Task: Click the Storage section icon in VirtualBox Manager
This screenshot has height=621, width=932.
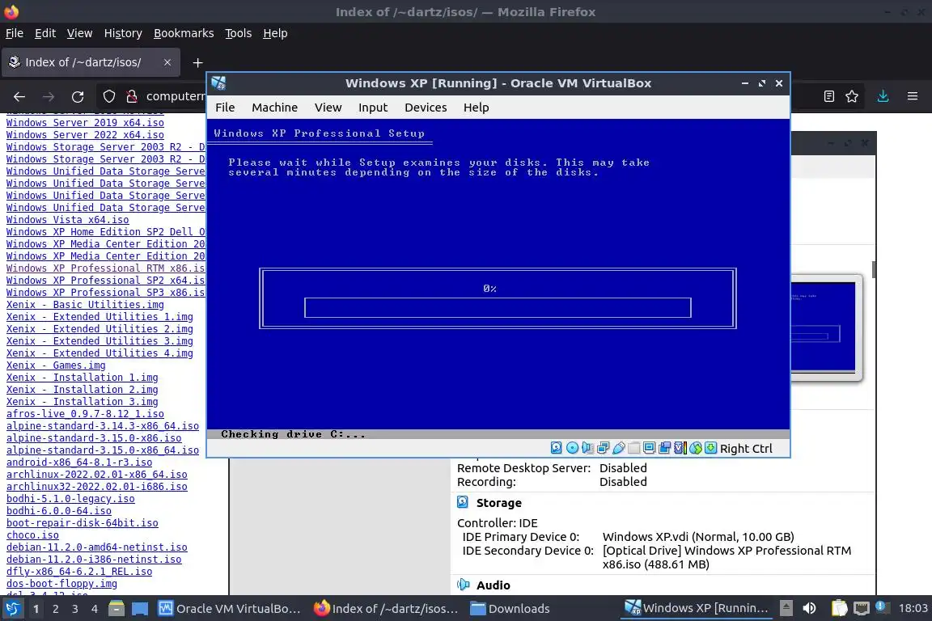Action: [463, 503]
